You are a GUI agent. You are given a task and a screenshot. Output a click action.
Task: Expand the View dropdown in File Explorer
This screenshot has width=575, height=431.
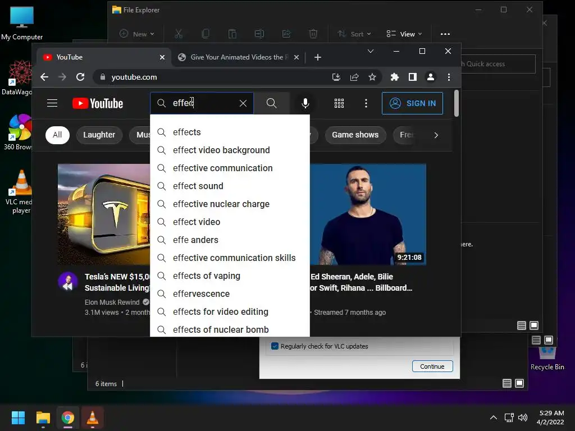404,34
